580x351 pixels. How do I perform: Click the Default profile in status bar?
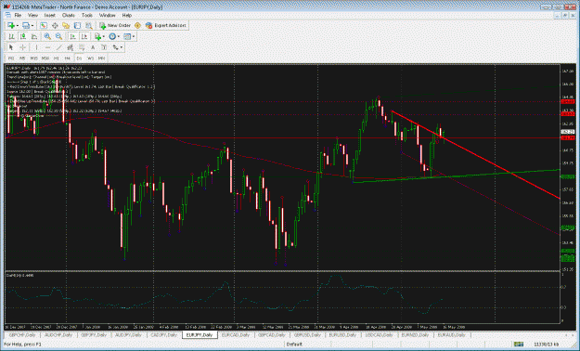[x=294, y=344]
